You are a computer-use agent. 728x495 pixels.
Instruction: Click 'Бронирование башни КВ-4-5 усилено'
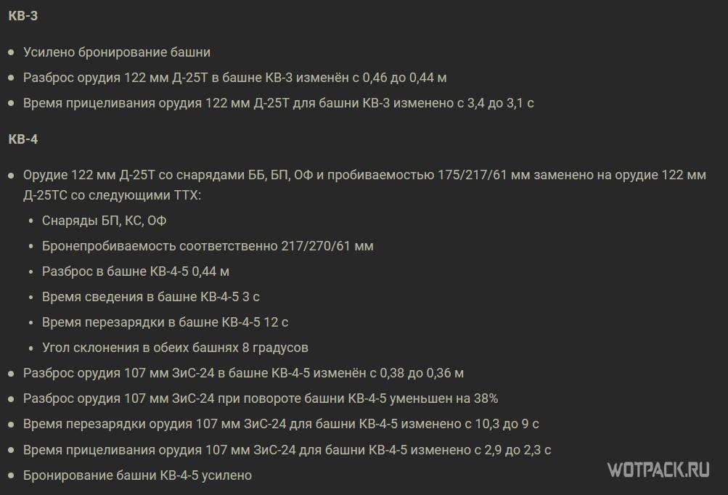pos(137,475)
